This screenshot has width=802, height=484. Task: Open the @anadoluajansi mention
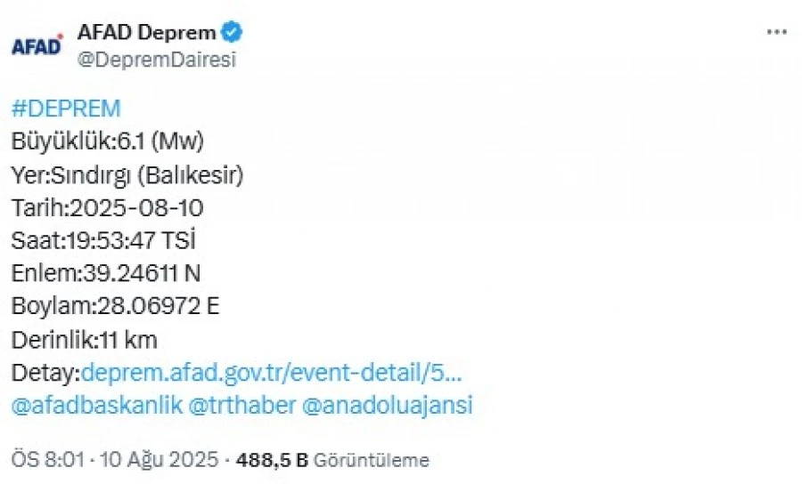388,406
